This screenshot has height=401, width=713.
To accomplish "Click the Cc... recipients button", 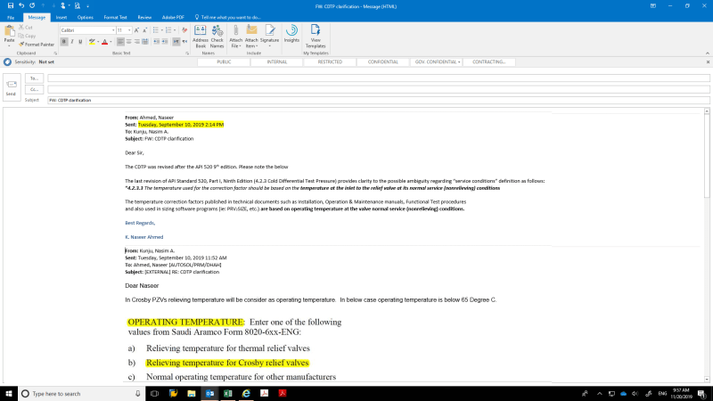I will tap(34, 89).
